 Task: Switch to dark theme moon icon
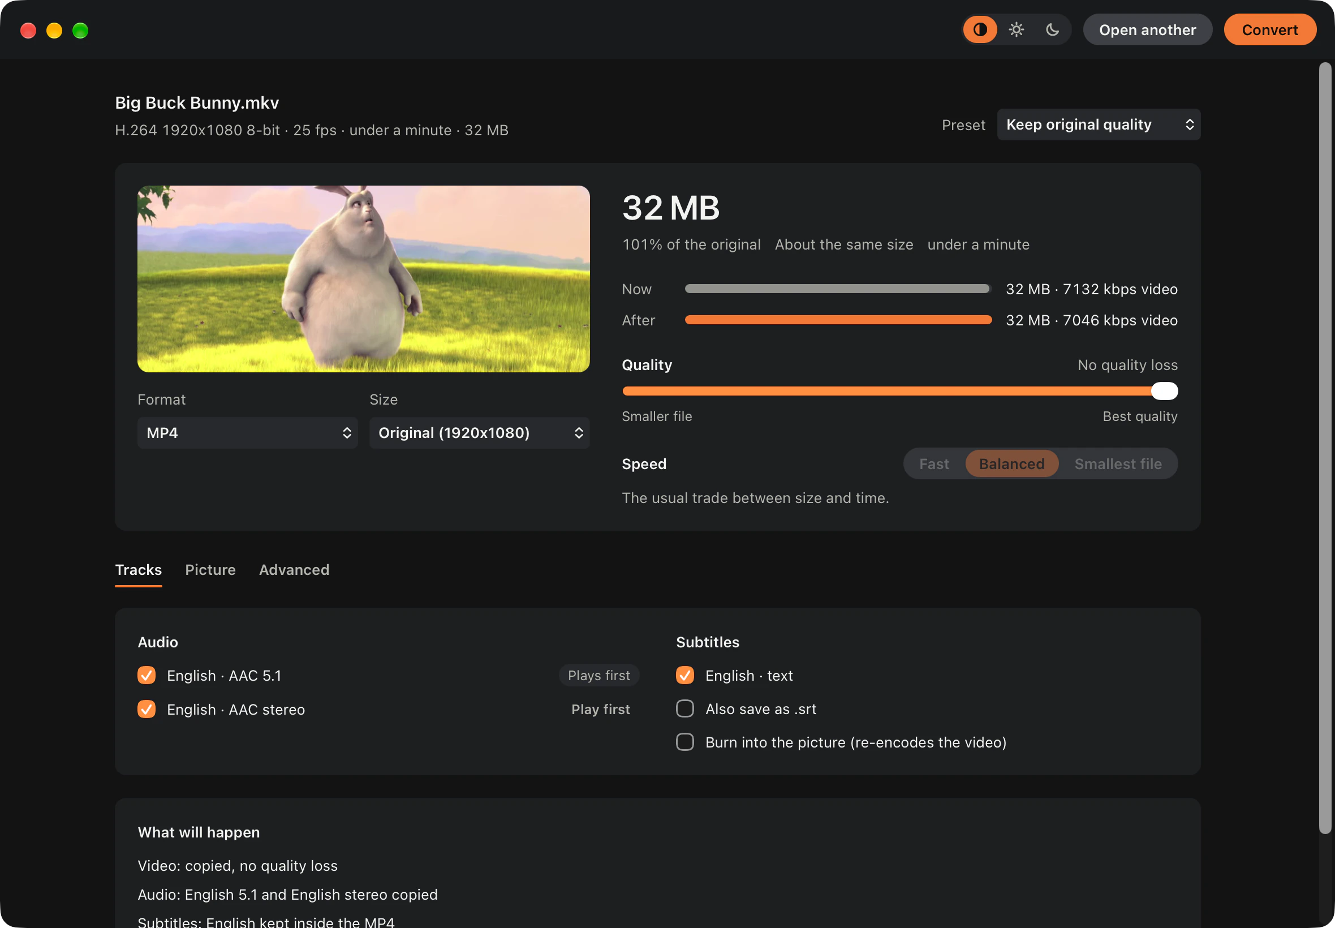tap(1052, 29)
